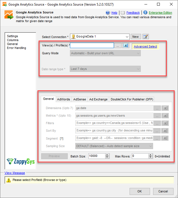Switch to the AdSense tab
The width and height of the screenshot is (178, 198).
tap(79, 99)
